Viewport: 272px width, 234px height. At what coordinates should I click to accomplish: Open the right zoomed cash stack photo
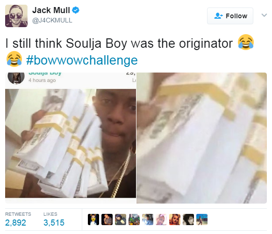click(201, 138)
